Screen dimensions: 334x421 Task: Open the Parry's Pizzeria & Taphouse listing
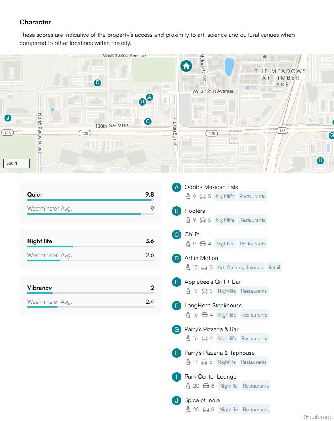coord(220,353)
